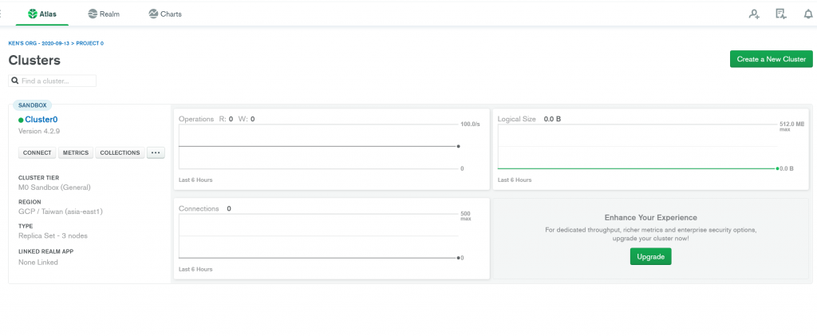Open the Logical Size chart
The image size is (817, 336).
point(651,149)
